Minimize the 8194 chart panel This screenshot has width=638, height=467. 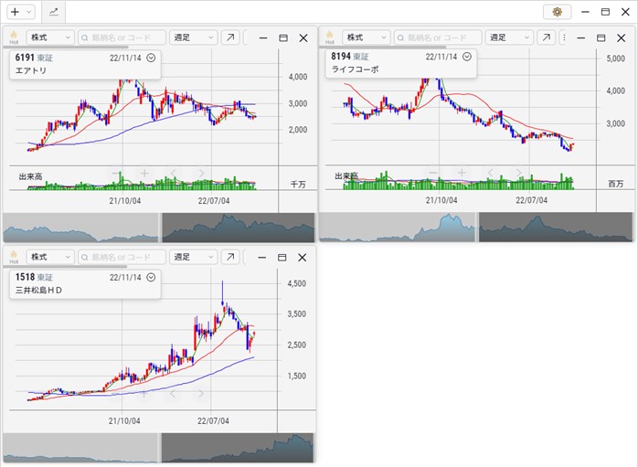(581, 37)
